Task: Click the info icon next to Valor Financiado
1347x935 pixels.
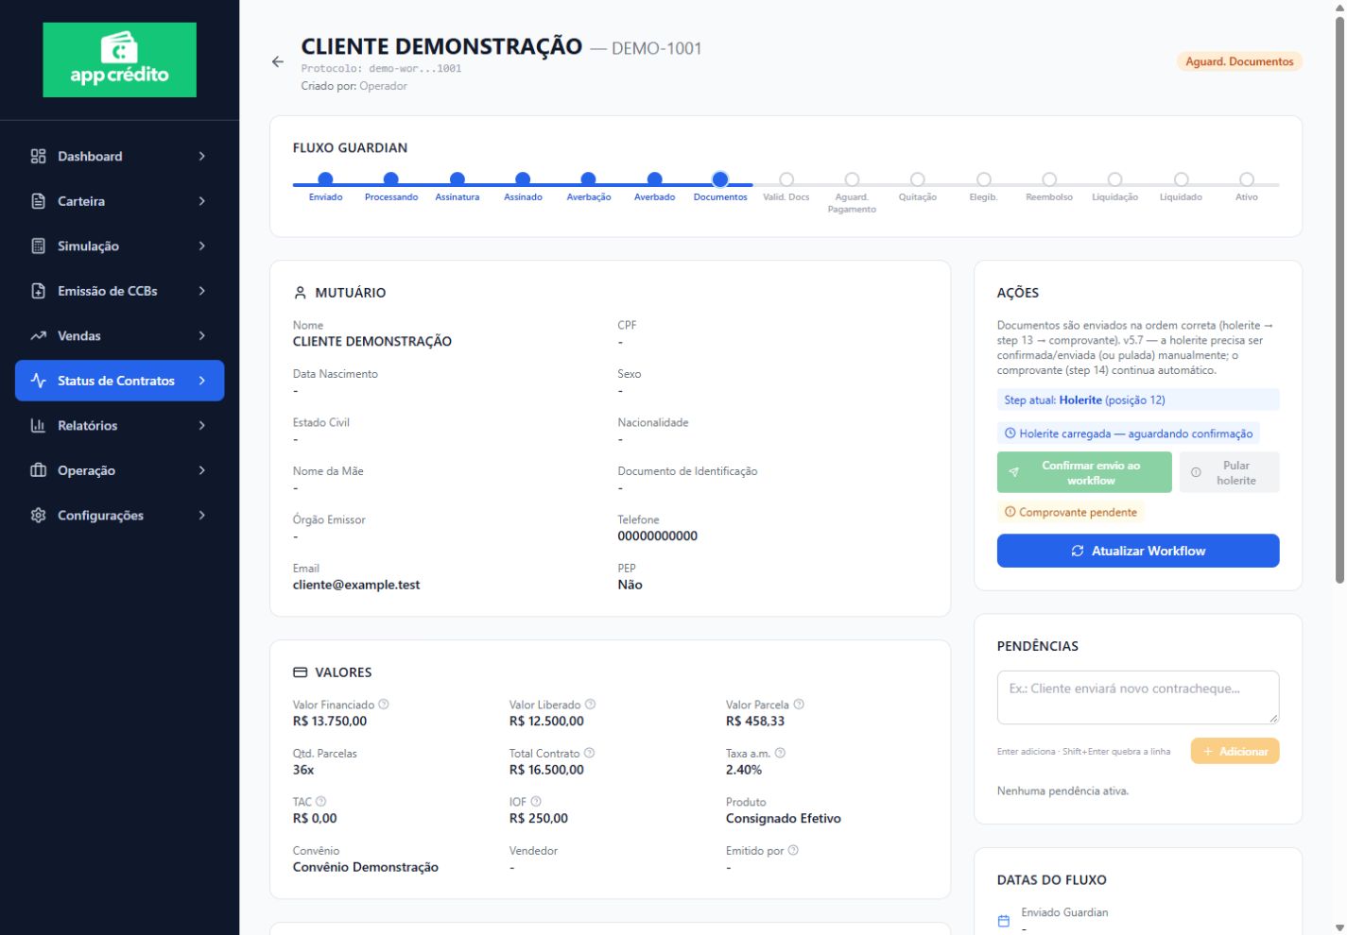Action: pos(384,705)
